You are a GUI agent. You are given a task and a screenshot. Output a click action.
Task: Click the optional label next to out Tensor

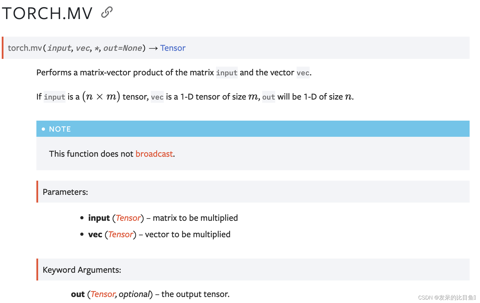pos(135,294)
